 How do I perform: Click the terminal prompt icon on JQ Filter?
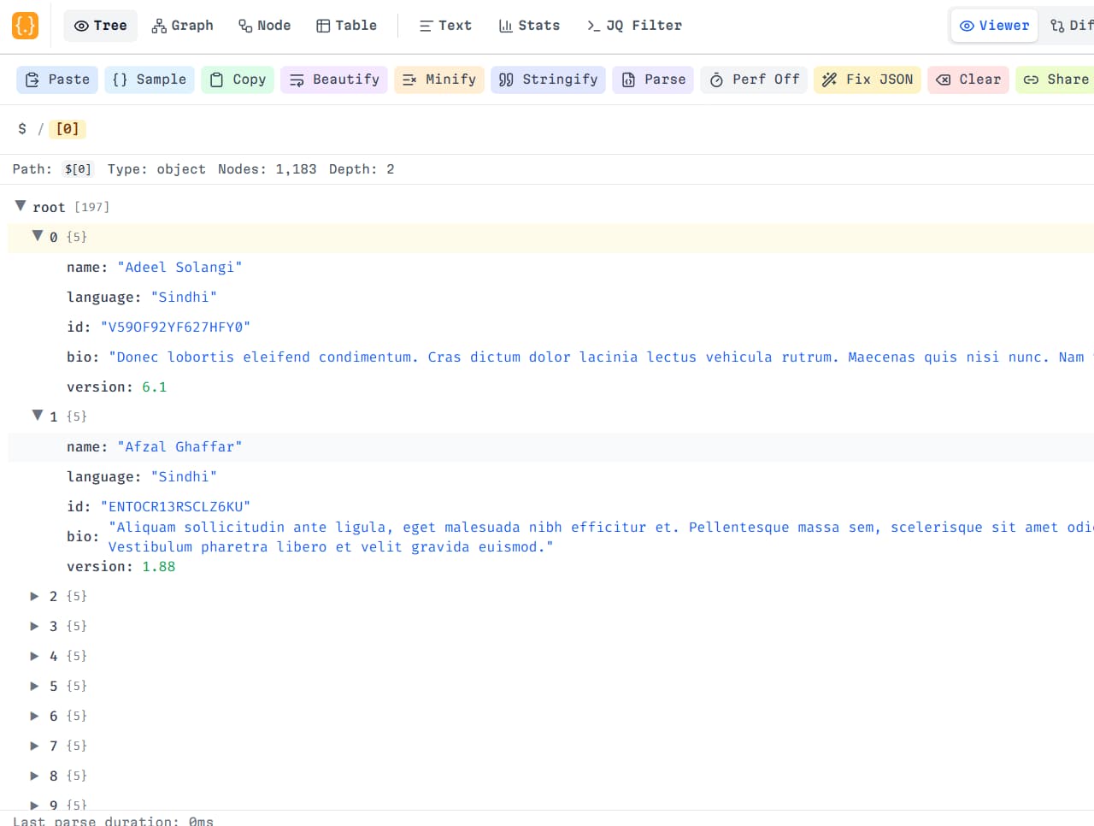pos(593,27)
